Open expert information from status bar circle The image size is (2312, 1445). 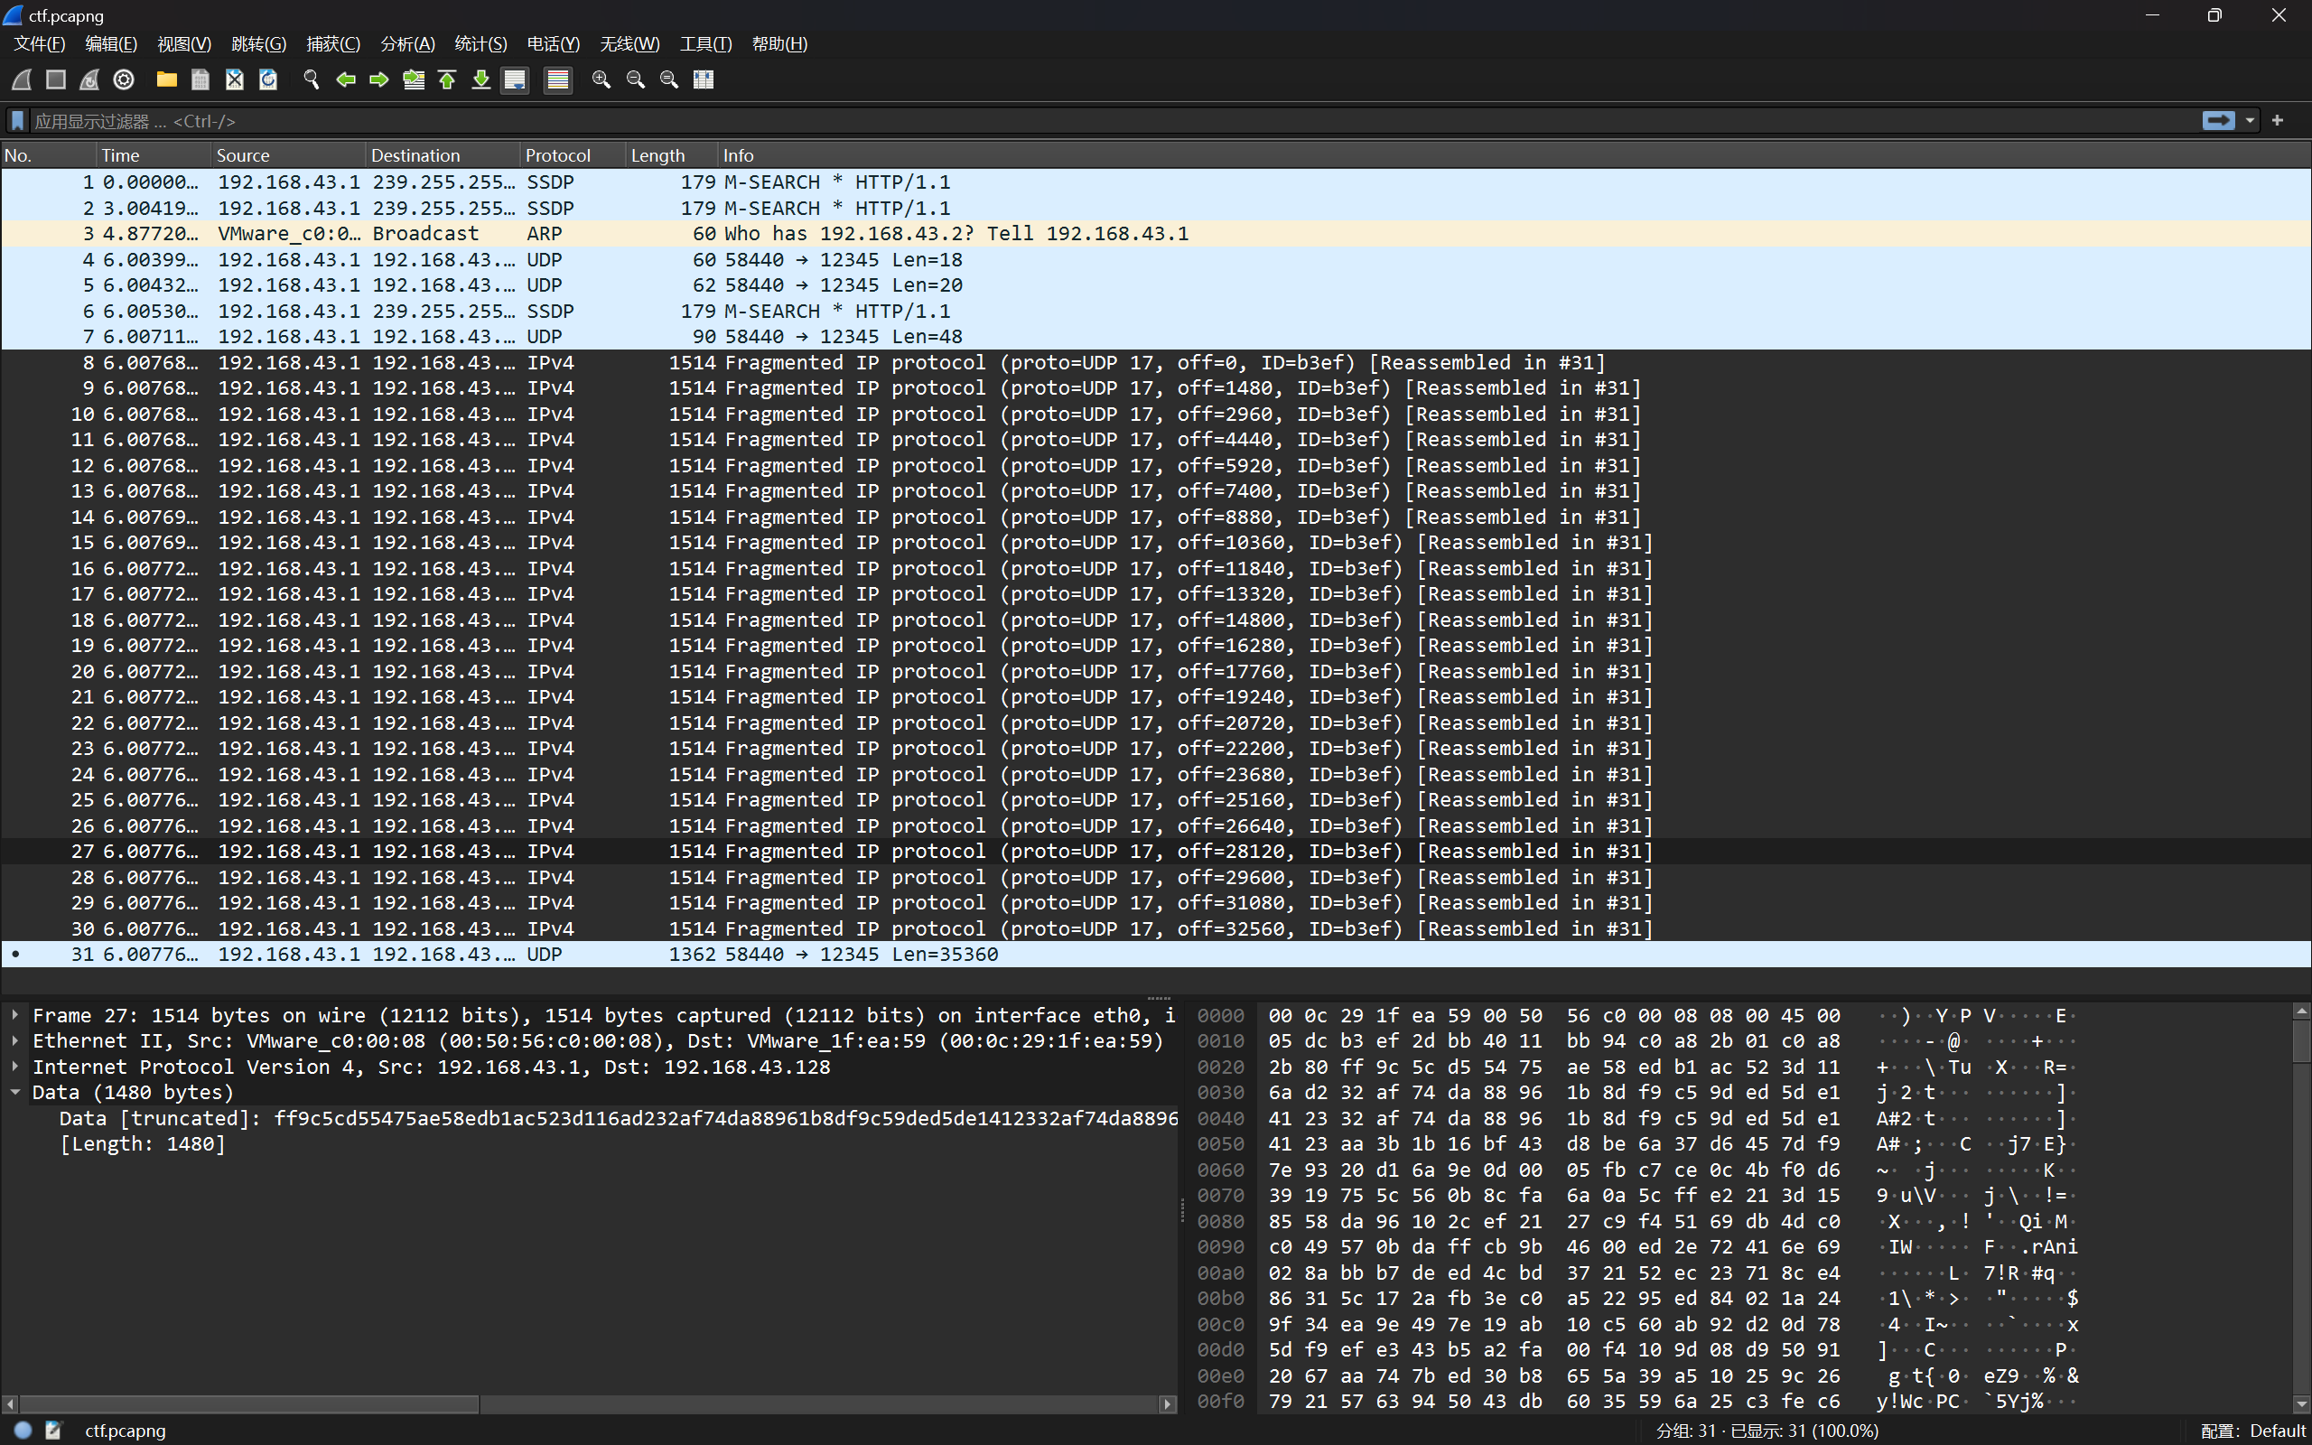[x=23, y=1431]
